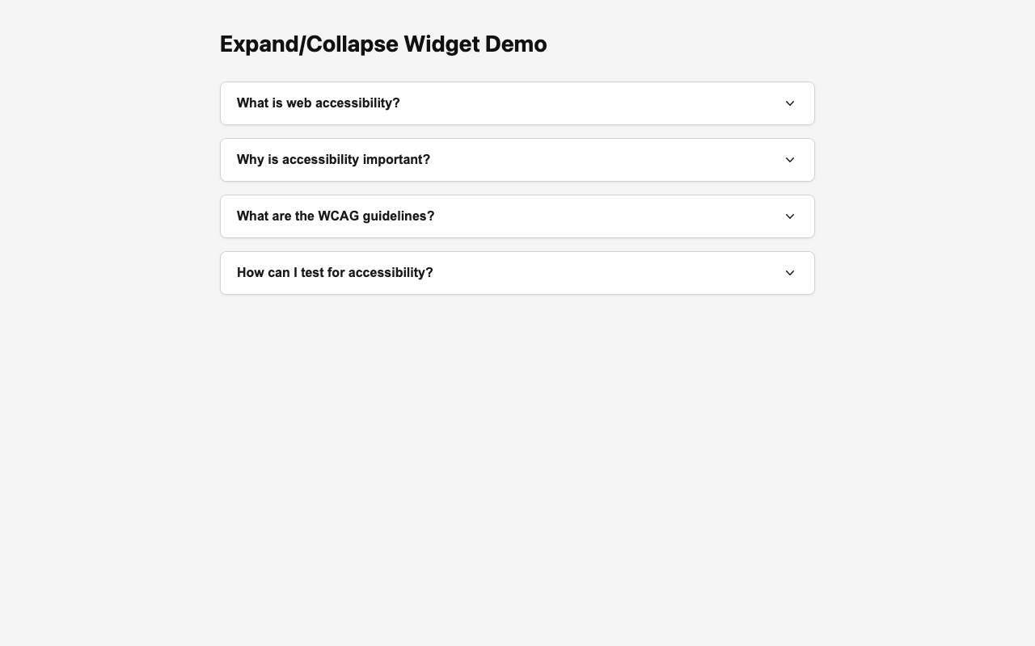
Task: Expand the 'Why is accessibility important?' section
Action: [517, 159]
